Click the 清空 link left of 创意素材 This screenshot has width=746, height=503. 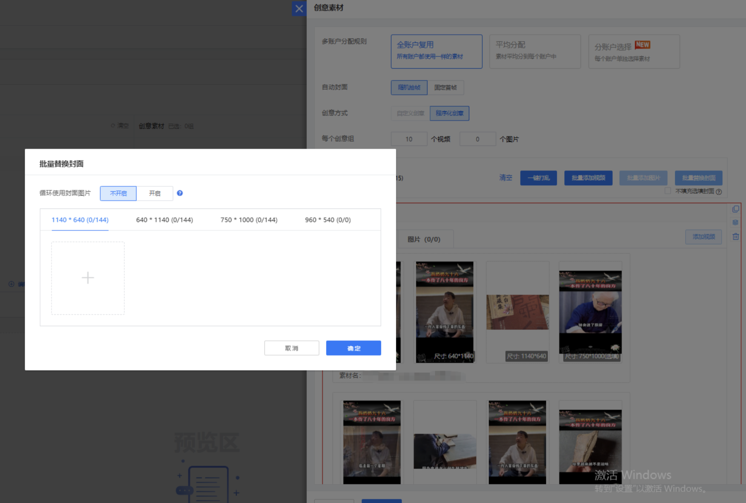tap(120, 126)
